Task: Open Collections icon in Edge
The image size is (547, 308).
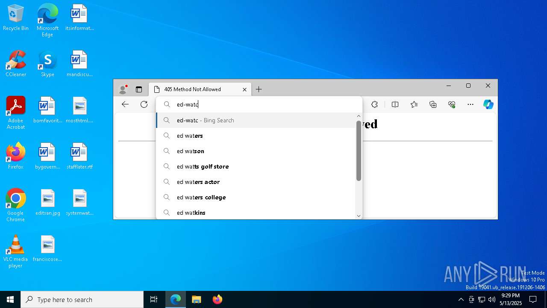Action: coord(433,104)
